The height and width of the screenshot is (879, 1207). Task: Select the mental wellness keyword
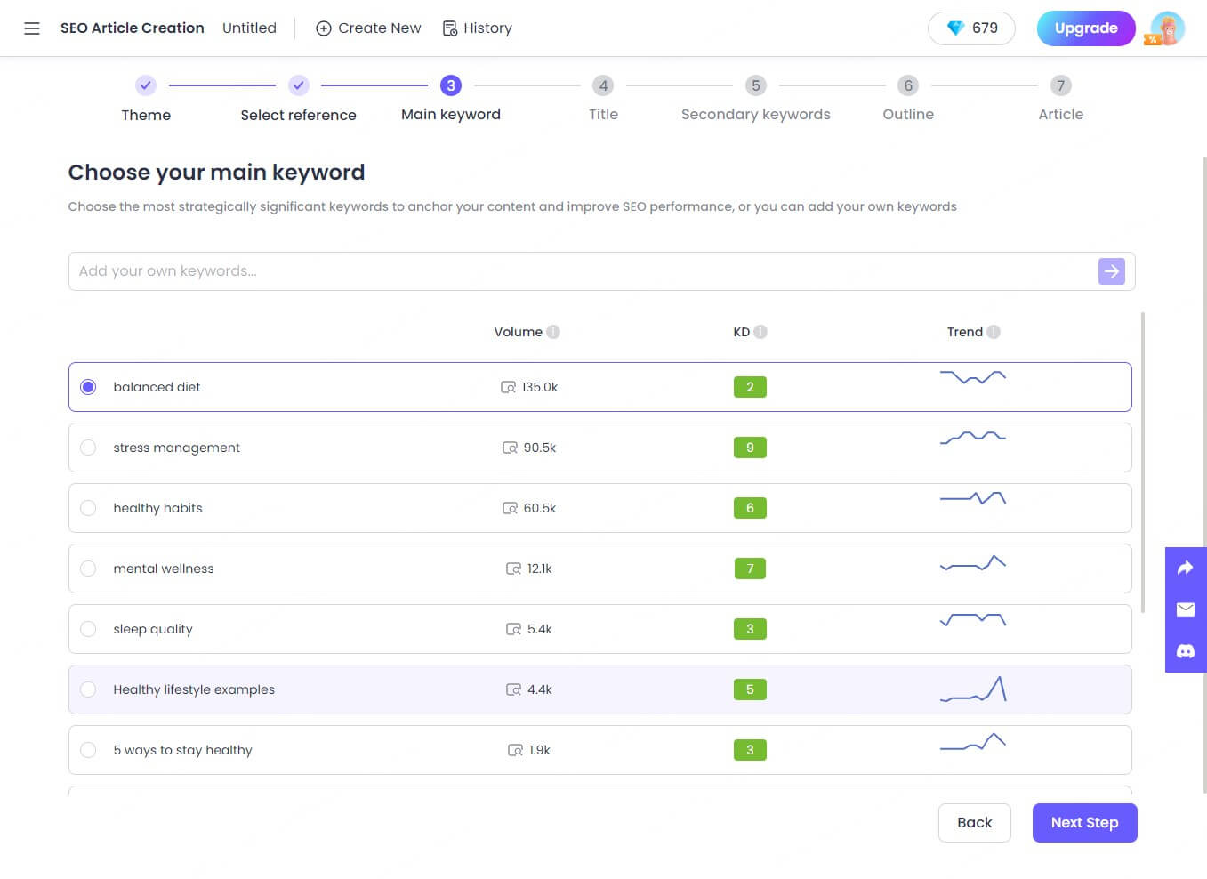[x=88, y=569]
